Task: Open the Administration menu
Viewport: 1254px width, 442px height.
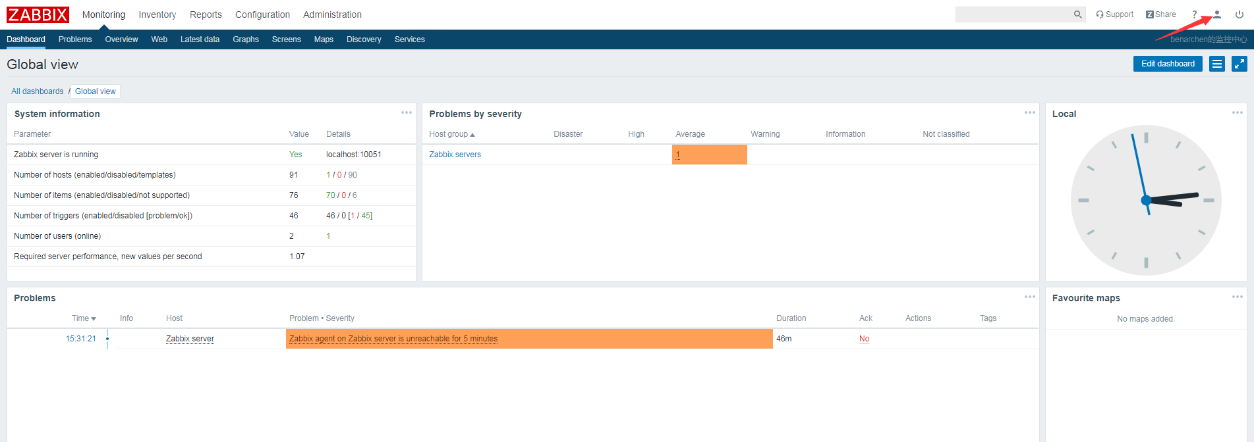Action: [x=332, y=14]
